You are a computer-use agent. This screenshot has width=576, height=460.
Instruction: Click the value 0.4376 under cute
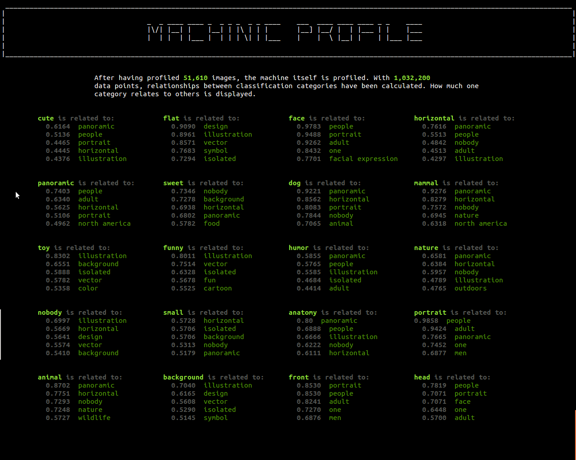pos(58,159)
